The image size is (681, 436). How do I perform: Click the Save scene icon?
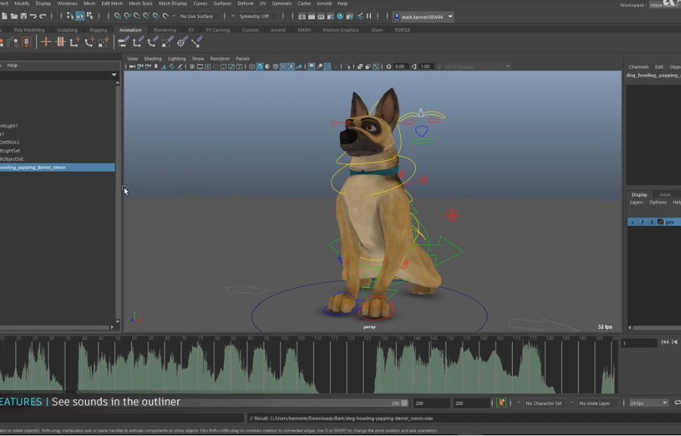(x=23, y=16)
